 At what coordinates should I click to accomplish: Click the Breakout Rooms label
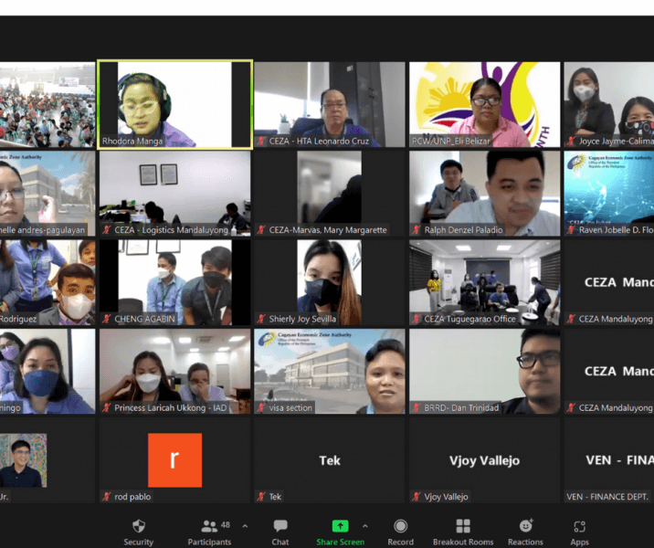coord(463,542)
